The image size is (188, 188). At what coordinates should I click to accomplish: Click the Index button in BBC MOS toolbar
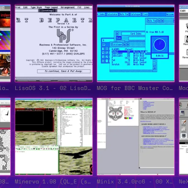coord(101,14)
